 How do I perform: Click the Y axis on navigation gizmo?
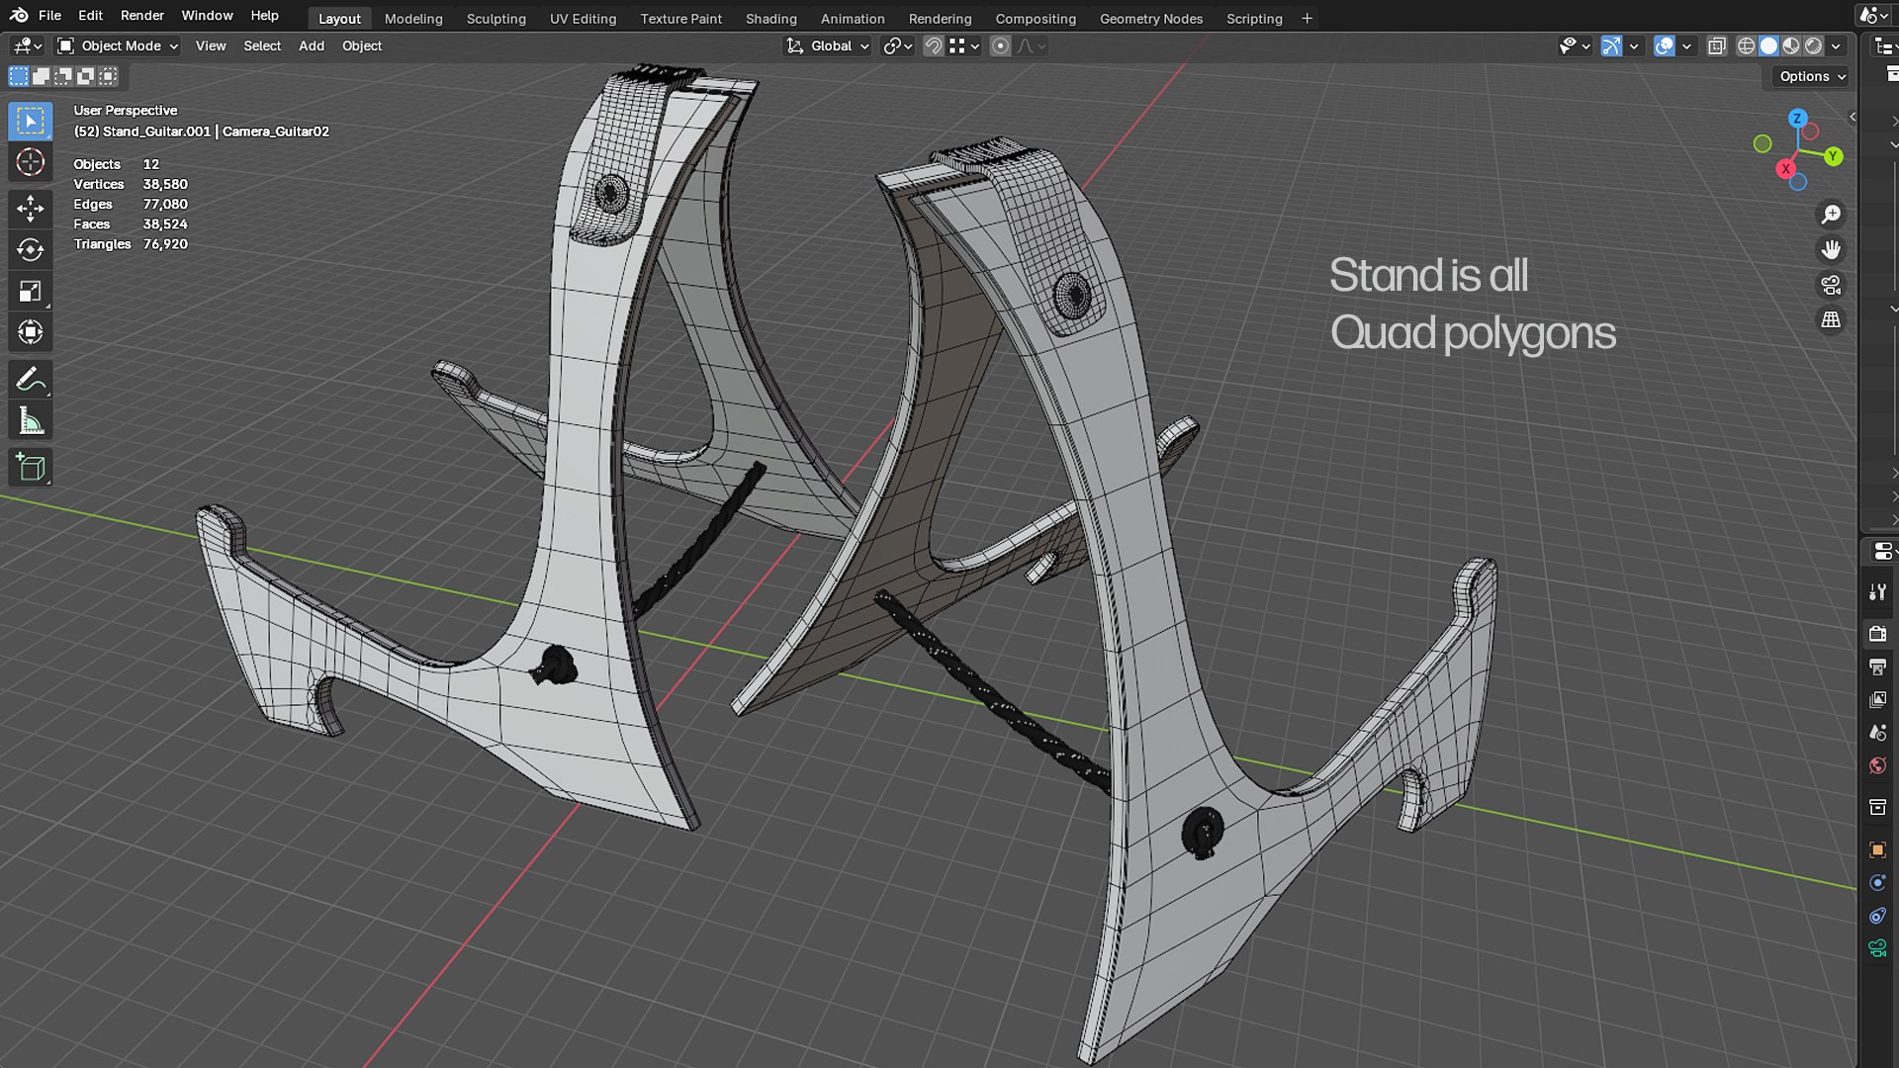point(1833,156)
